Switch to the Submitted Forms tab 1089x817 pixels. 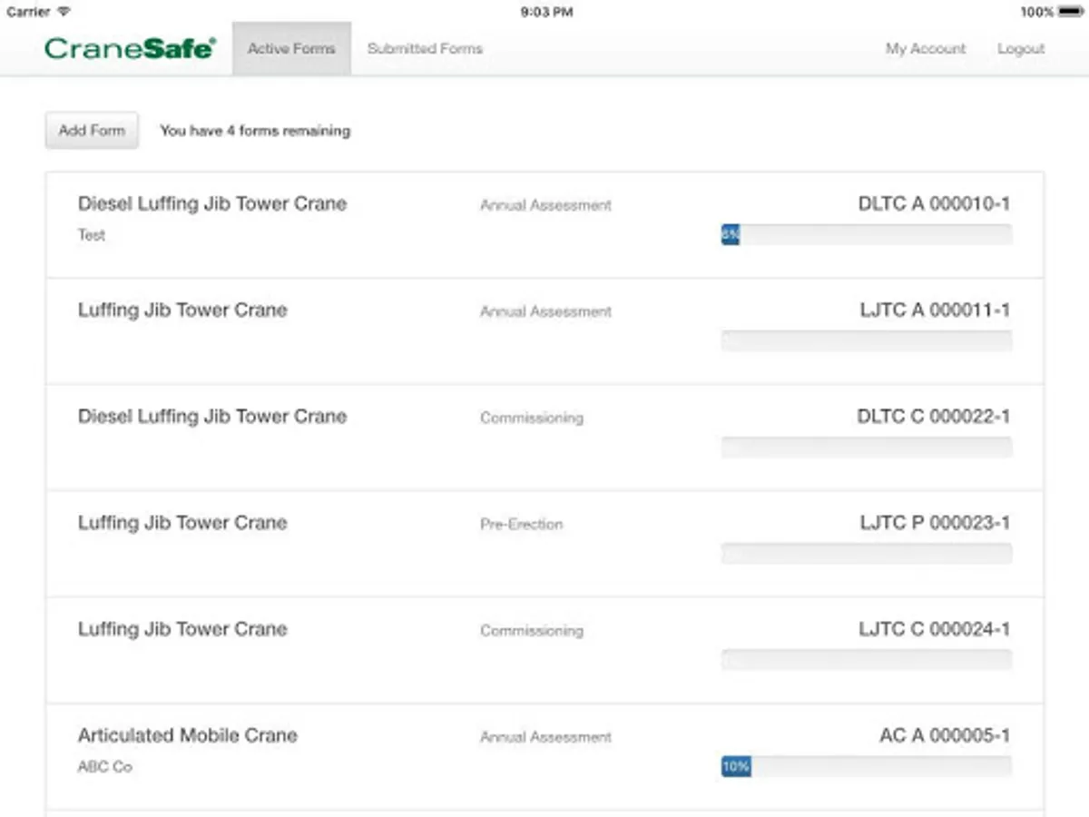(x=425, y=49)
